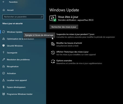Open Programme Windows Insider
This screenshot has width=123, height=104.
20,94
